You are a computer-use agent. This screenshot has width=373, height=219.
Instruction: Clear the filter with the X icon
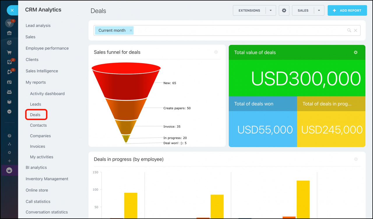click(x=356, y=30)
